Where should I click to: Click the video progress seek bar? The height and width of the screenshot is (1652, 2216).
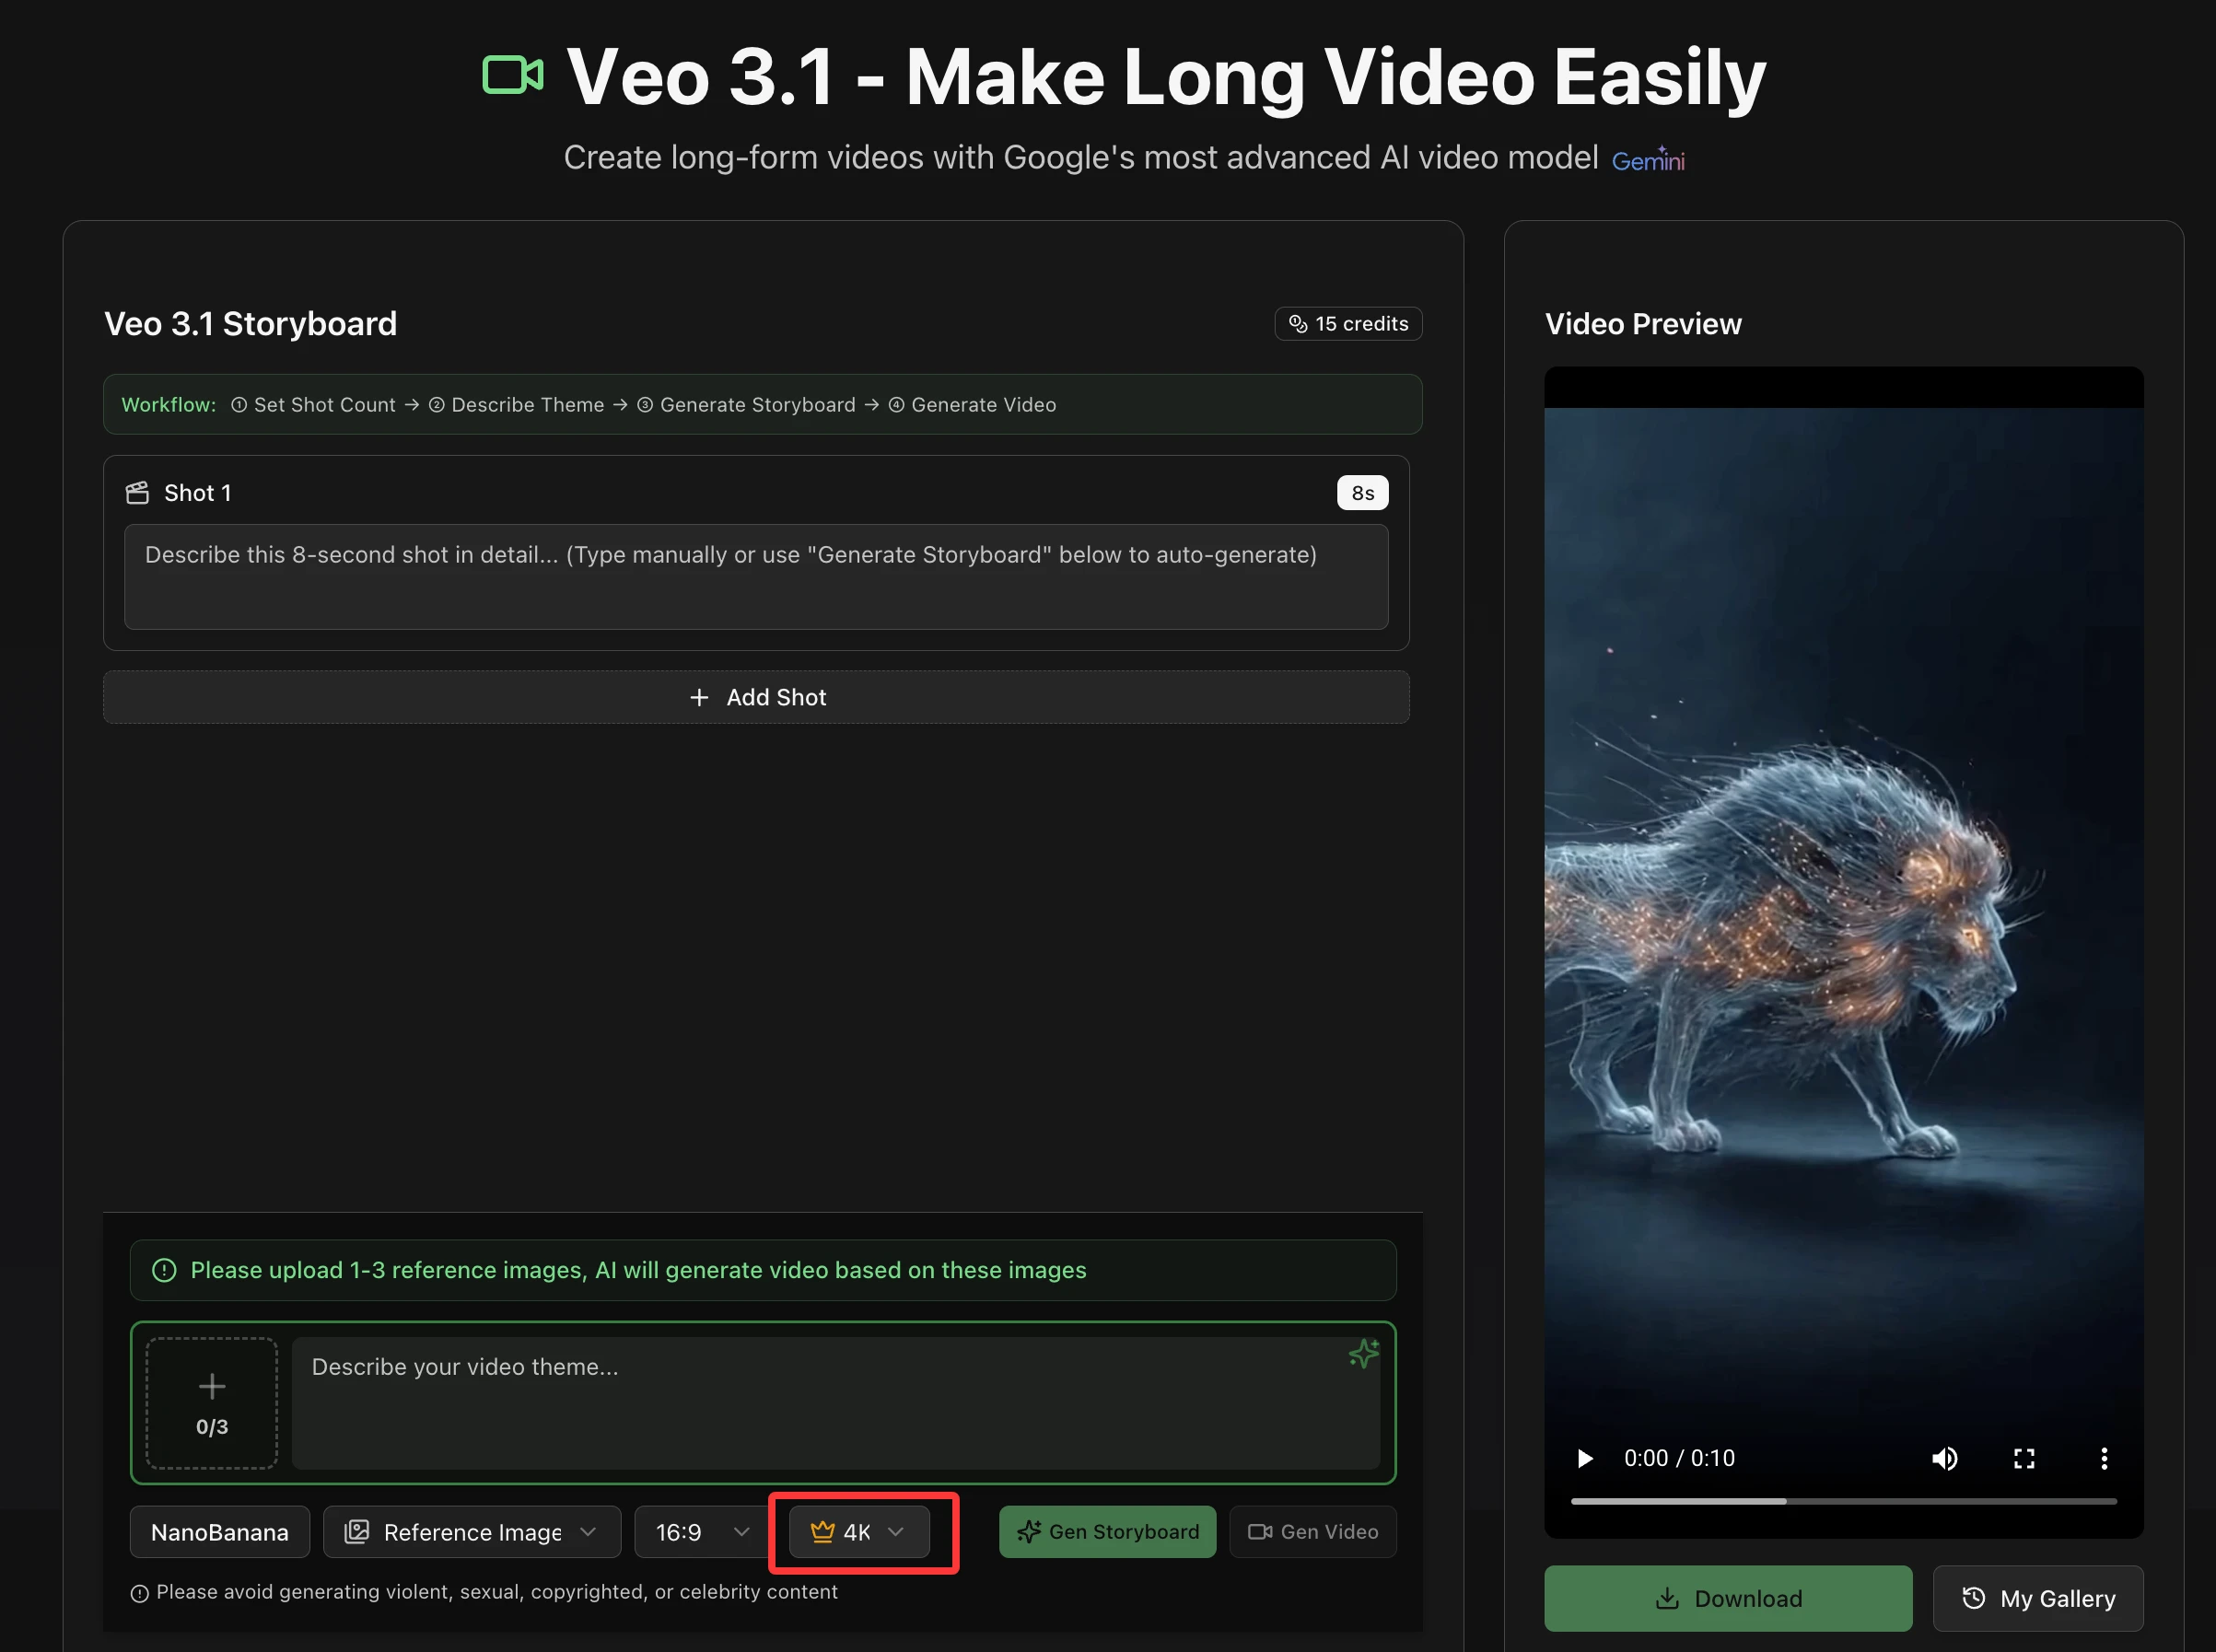click(x=1843, y=1501)
